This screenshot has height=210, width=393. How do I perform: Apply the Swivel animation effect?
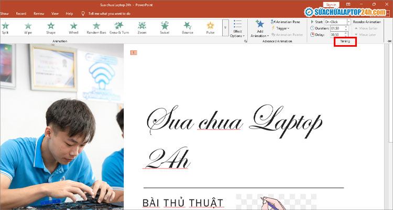pyautogui.click(x=165, y=28)
